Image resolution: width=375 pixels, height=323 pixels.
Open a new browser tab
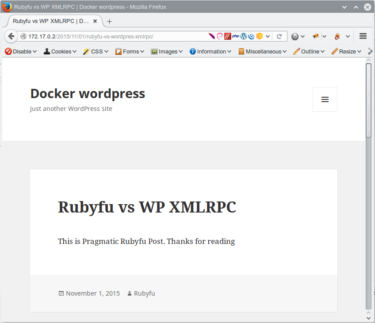[110, 21]
